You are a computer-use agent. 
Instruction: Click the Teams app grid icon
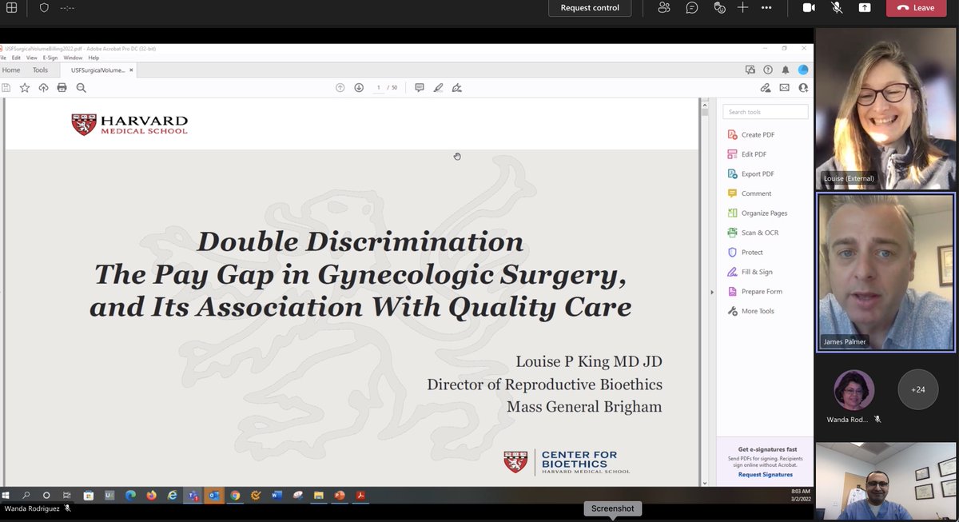(x=12, y=7)
